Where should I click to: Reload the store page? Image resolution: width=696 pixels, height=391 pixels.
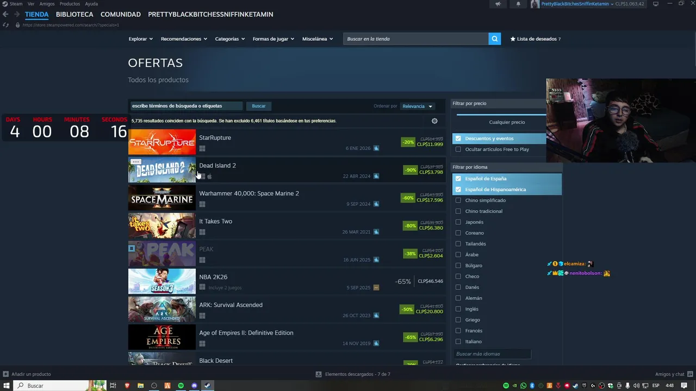[x=5, y=25]
